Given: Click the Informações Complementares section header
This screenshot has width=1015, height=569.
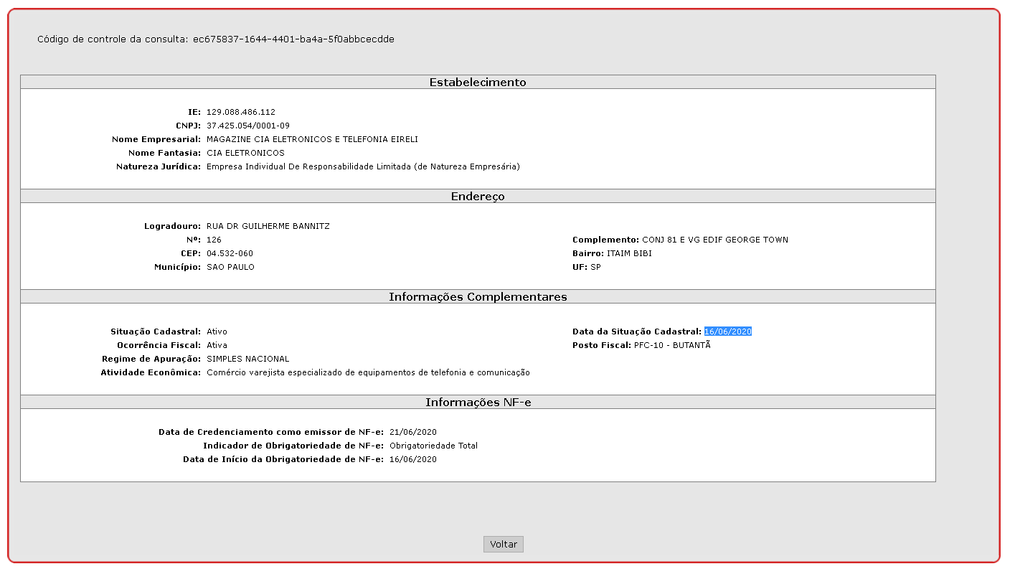Looking at the screenshot, I should pos(478,296).
